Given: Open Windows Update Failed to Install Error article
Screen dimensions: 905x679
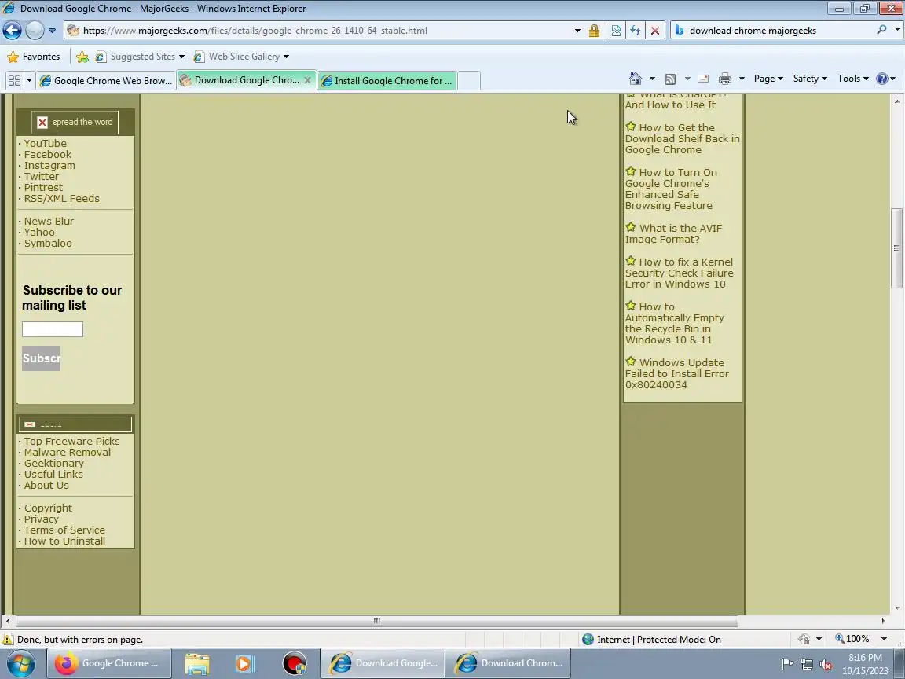Looking at the screenshot, I should click(x=677, y=373).
